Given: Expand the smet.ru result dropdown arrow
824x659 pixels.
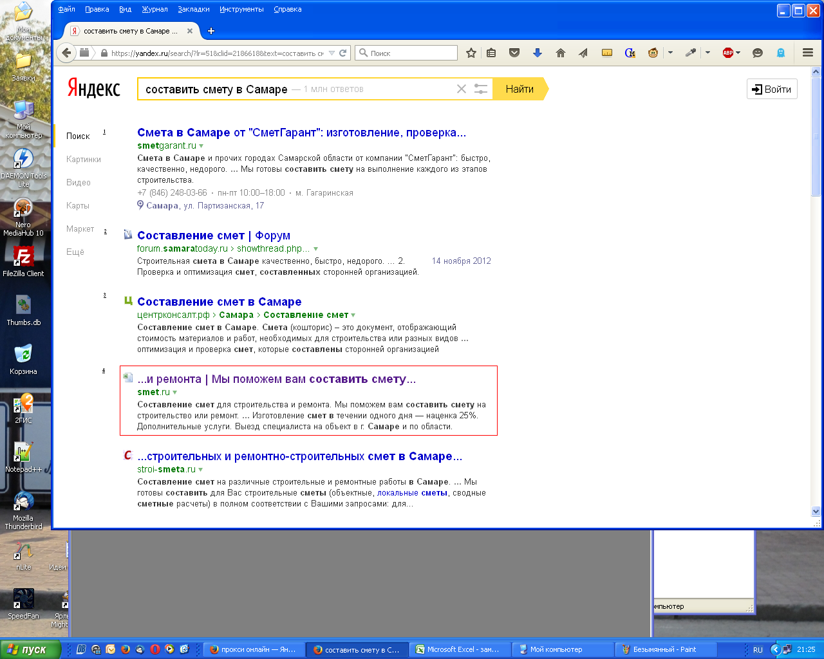Looking at the screenshot, I should pyautogui.click(x=174, y=393).
